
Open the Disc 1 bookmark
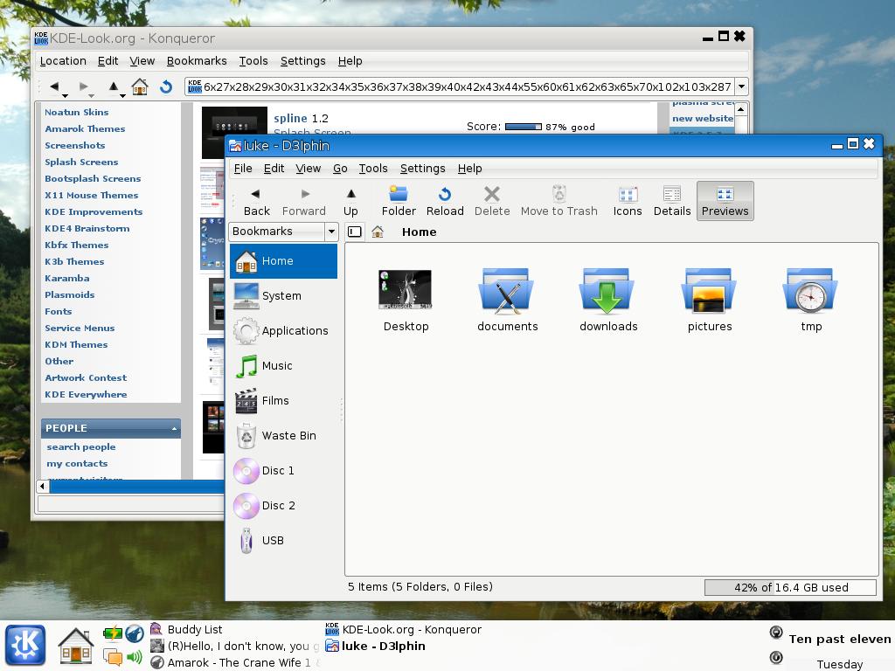(x=284, y=471)
